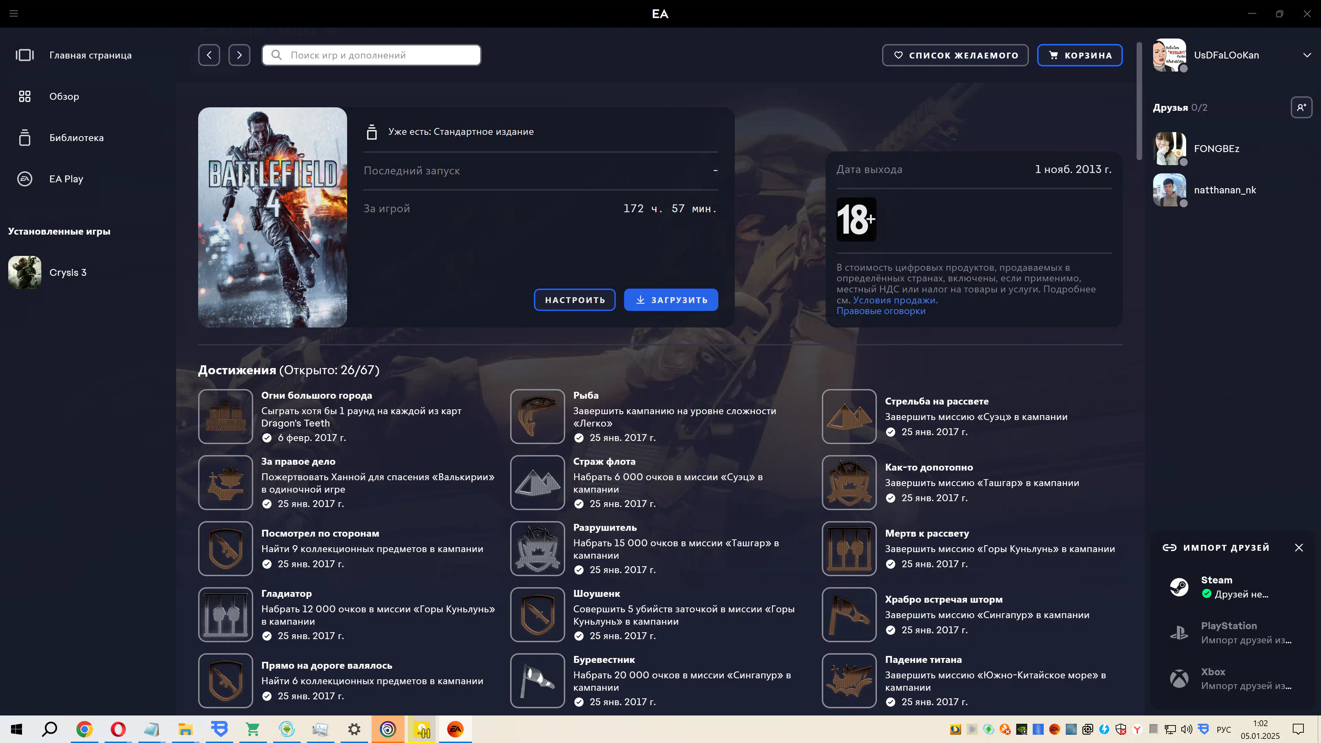Open Правовые оговорки link

tap(881, 311)
